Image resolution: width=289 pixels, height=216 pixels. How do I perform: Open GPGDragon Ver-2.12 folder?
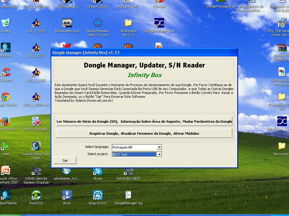click(x=128, y=23)
